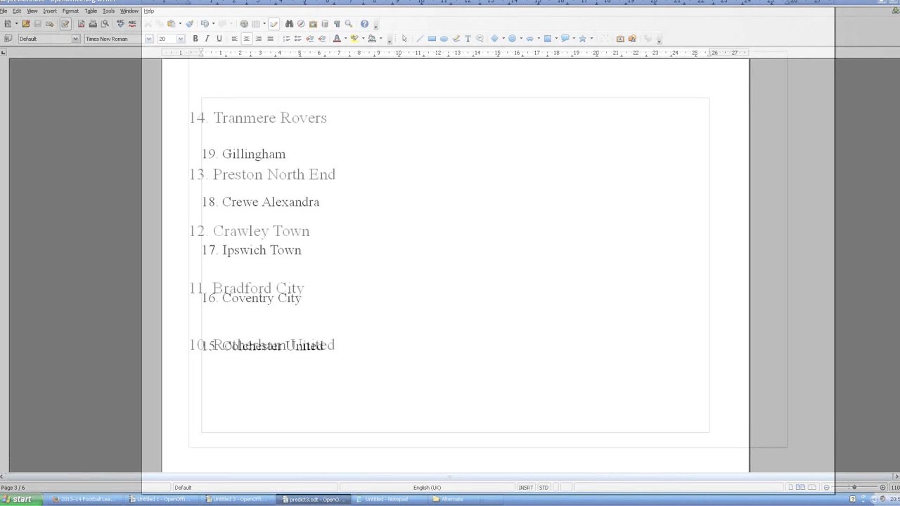
Task: Select the drawing Rectangle tool
Action: [432, 39]
